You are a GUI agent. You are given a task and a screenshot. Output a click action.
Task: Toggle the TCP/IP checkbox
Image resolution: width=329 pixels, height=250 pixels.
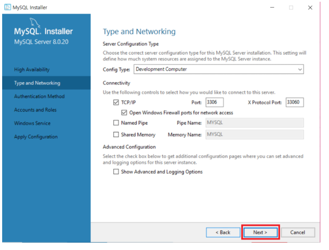(116, 102)
